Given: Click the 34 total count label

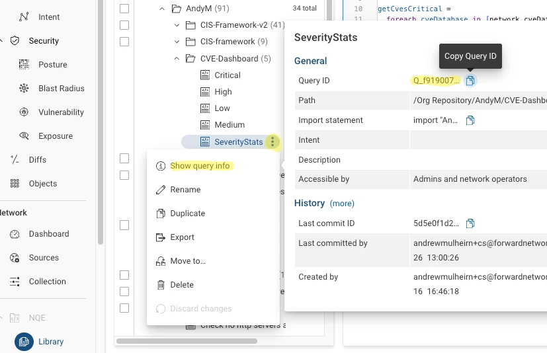Looking at the screenshot, I should tap(304, 8).
